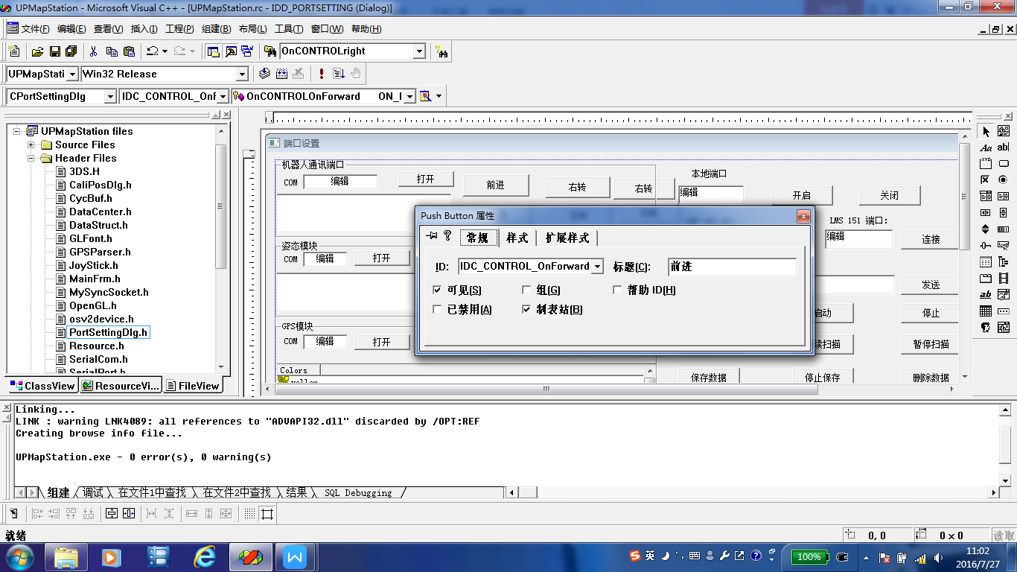Toggle the Workspace window icon
The height and width of the screenshot is (572, 1017).
click(214, 51)
